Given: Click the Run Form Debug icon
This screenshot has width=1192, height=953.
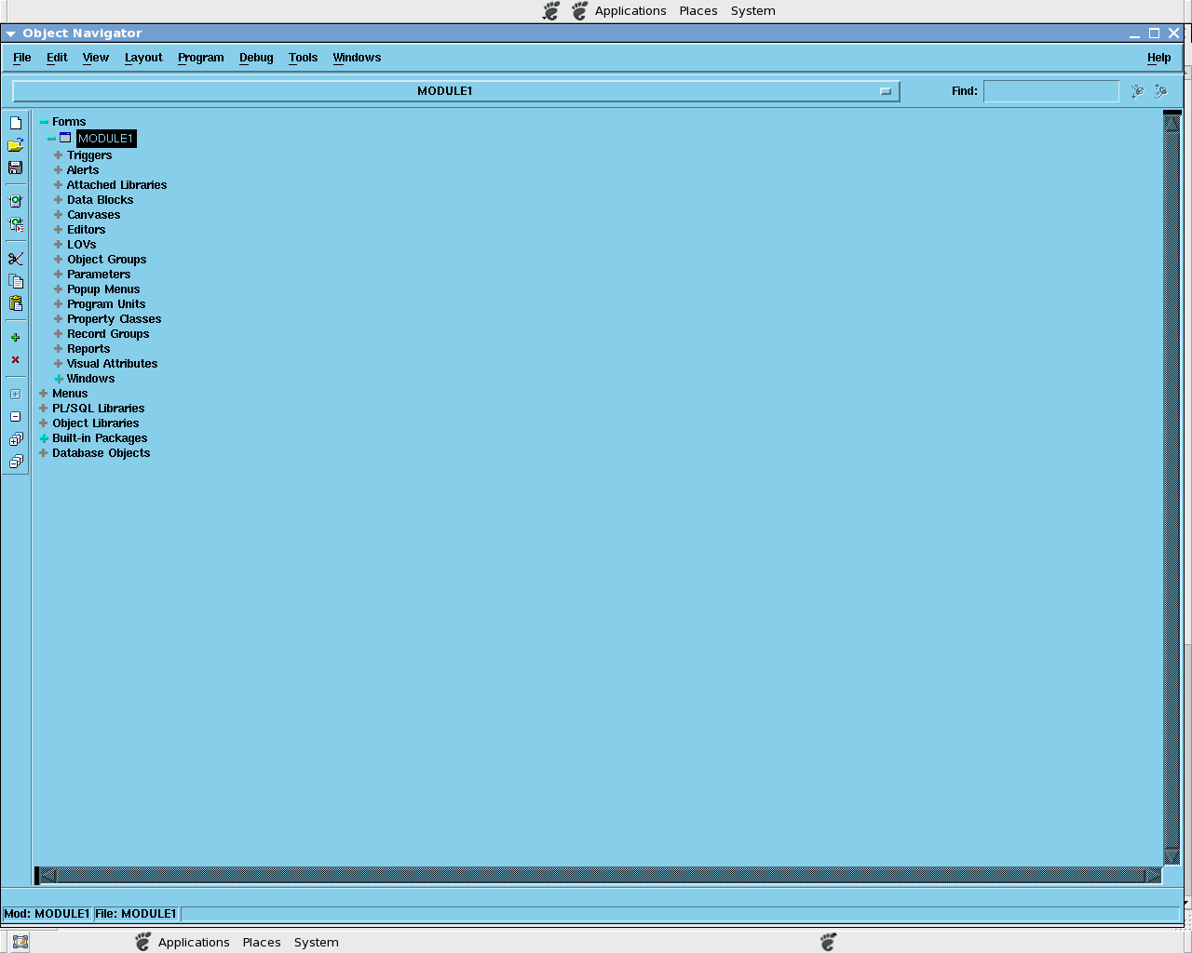Looking at the screenshot, I should 15,224.
